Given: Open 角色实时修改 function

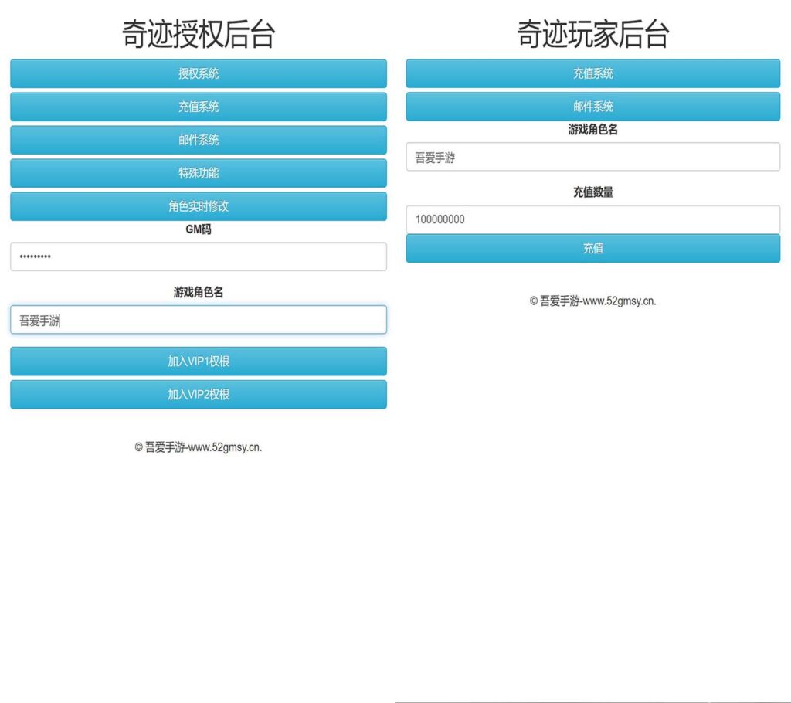Looking at the screenshot, I should [x=197, y=206].
